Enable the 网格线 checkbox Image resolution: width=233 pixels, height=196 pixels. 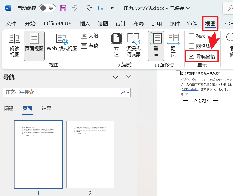coord(191,46)
